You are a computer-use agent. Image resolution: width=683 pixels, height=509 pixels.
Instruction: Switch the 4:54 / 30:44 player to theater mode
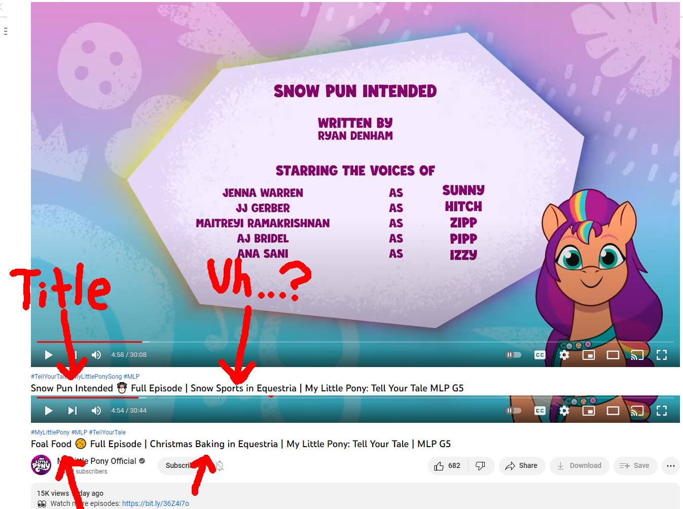pos(613,411)
